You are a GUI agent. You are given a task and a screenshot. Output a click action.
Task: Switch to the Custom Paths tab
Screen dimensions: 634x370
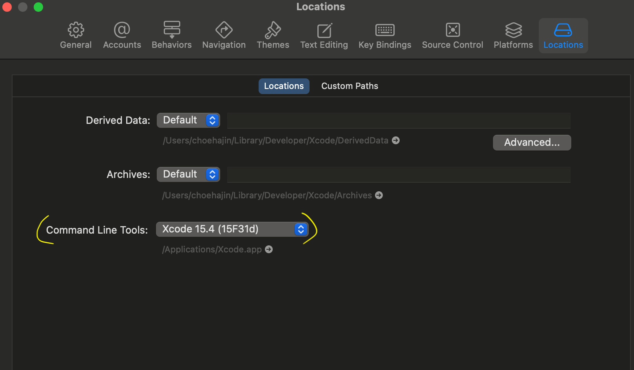point(350,86)
